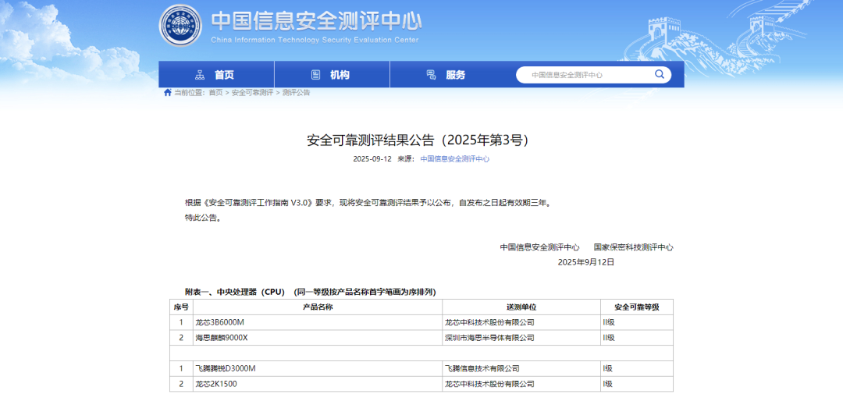Select the 飞腾腾锐D3000M cell
This screenshot has height=394, width=843.
318,369
